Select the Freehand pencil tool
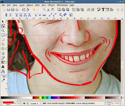Viewport: 125px width, 106px height. tap(3, 53)
